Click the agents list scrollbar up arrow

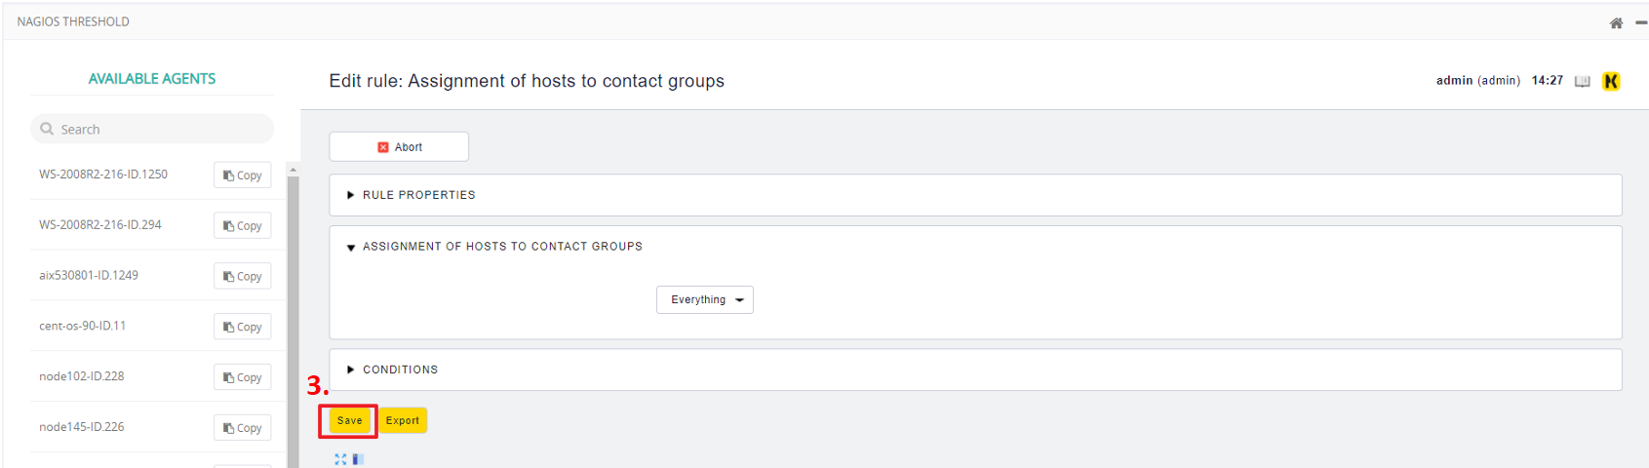tap(293, 170)
